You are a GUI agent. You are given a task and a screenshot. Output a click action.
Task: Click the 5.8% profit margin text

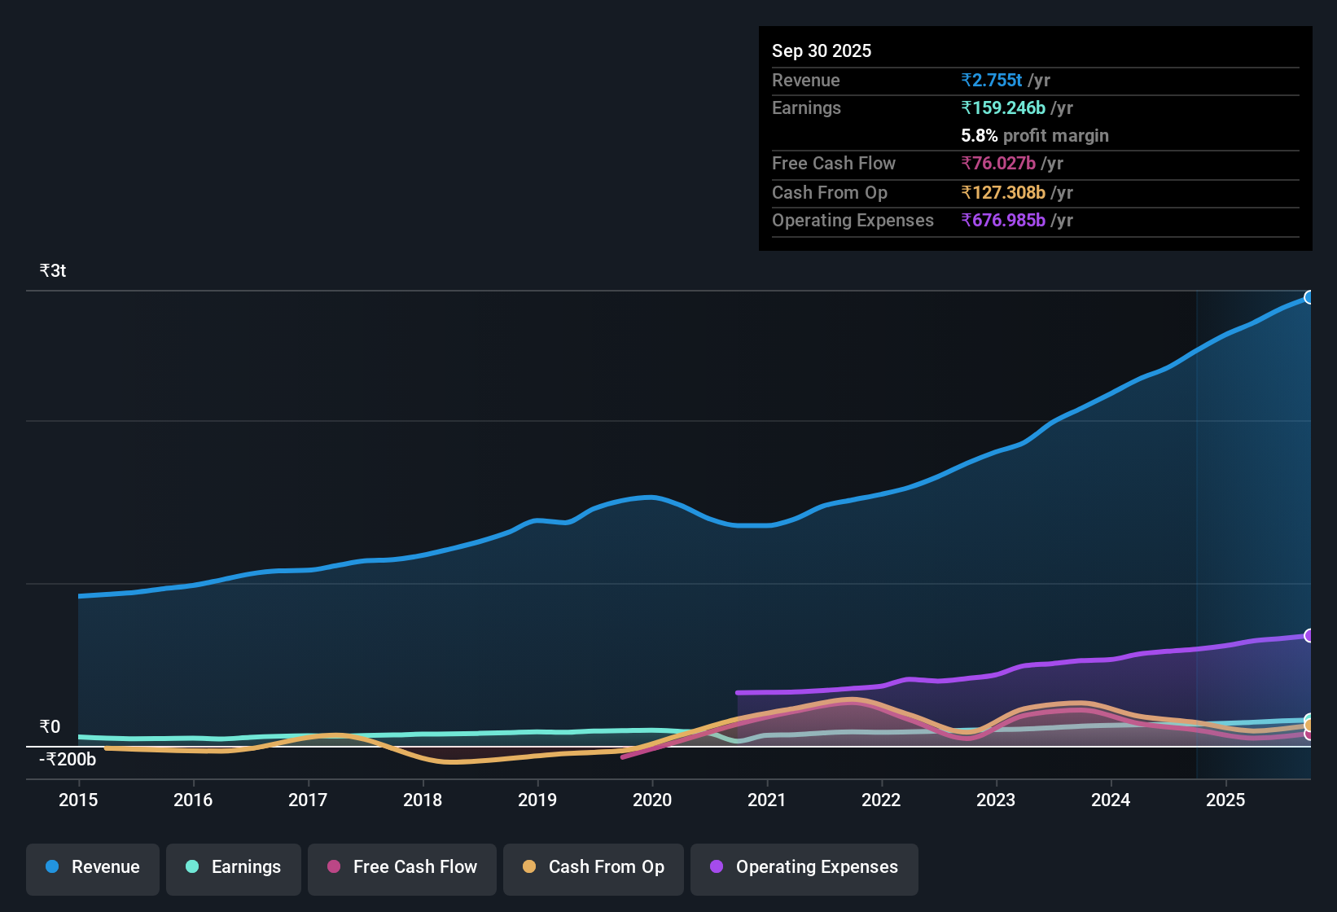pos(1035,135)
